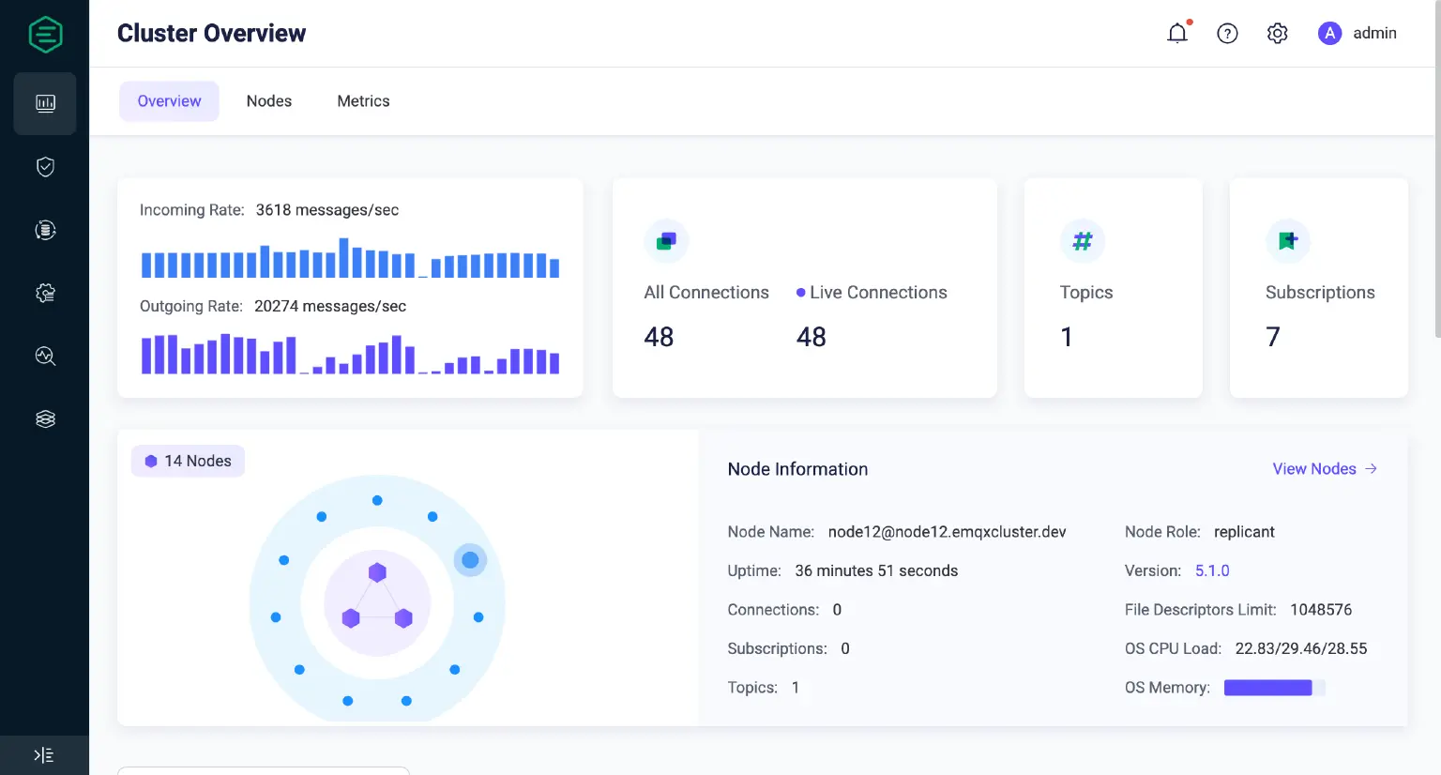Open the Access Control shield icon
Image resolution: width=1441 pixels, height=775 pixels.
[44, 166]
